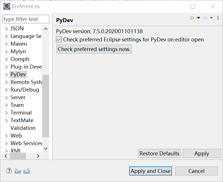The image size is (223, 182).
Task: Click the Import preferences icon
Action: (x=18, y=171)
